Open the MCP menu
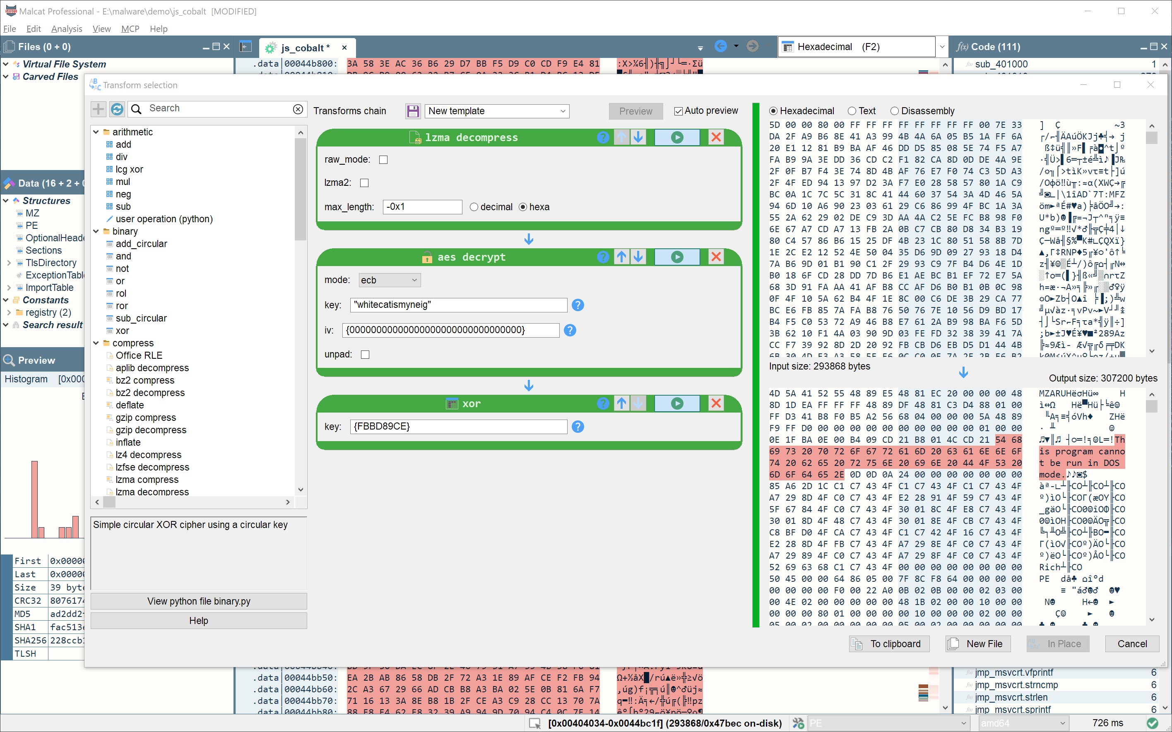The height and width of the screenshot is (732, 1172). coord(130,29)
